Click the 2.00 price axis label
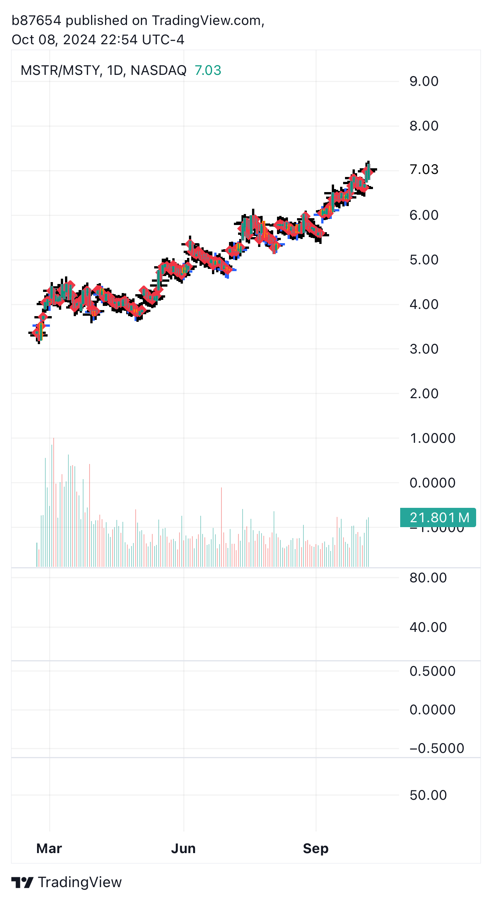492x903 pixels. 424,394
